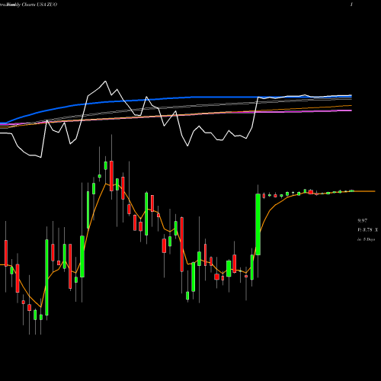Image resolution: width=381 pixels, height=381 pixels.
Task: Click the "V: 3.78 X" volume text
Action: pyautogui.click(x=367, y=230)
